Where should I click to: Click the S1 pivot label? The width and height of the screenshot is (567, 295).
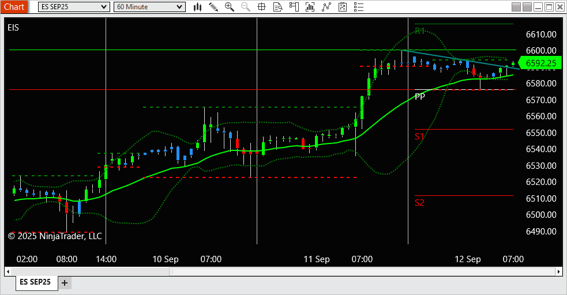[x=419, y=137]
